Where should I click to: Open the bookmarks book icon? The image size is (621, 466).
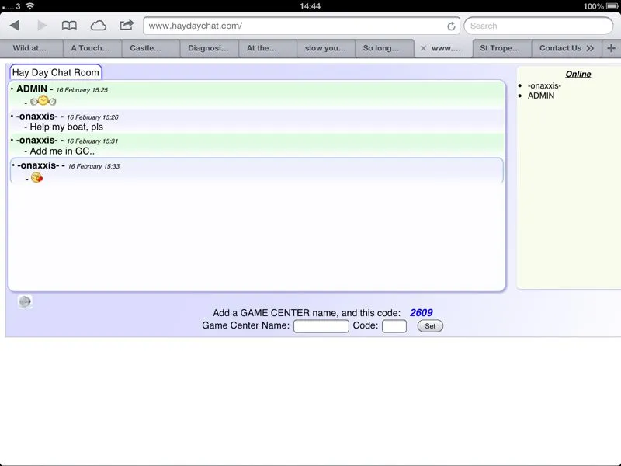(69, 26)
